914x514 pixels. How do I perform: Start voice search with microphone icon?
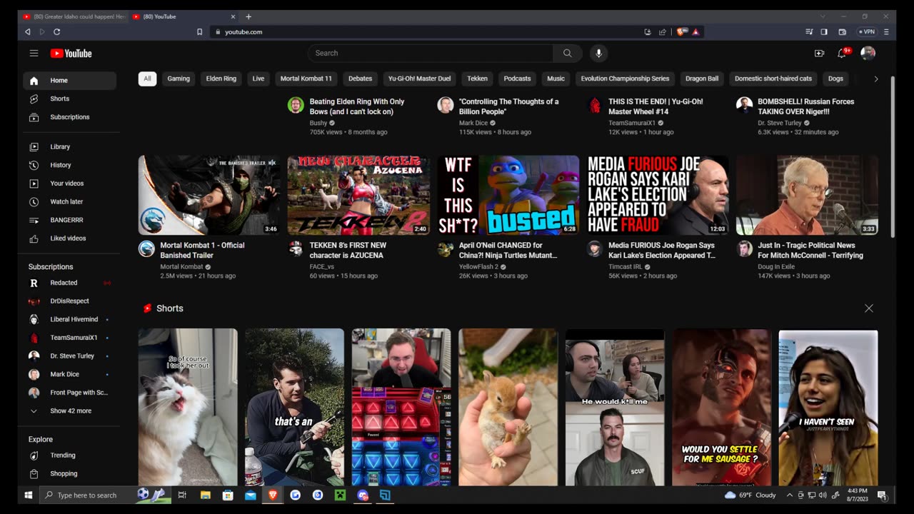(x=598, y=53)
